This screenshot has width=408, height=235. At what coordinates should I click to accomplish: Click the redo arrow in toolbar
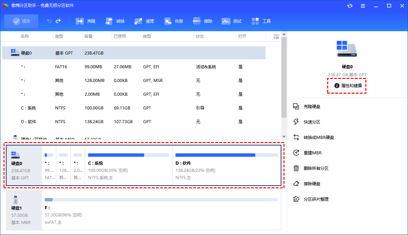coord(58,21)
